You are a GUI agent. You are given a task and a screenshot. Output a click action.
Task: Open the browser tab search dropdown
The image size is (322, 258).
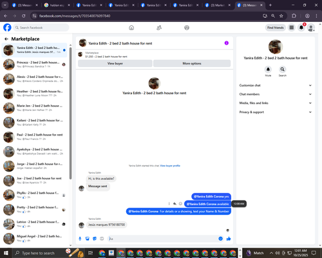click(5, 5)
